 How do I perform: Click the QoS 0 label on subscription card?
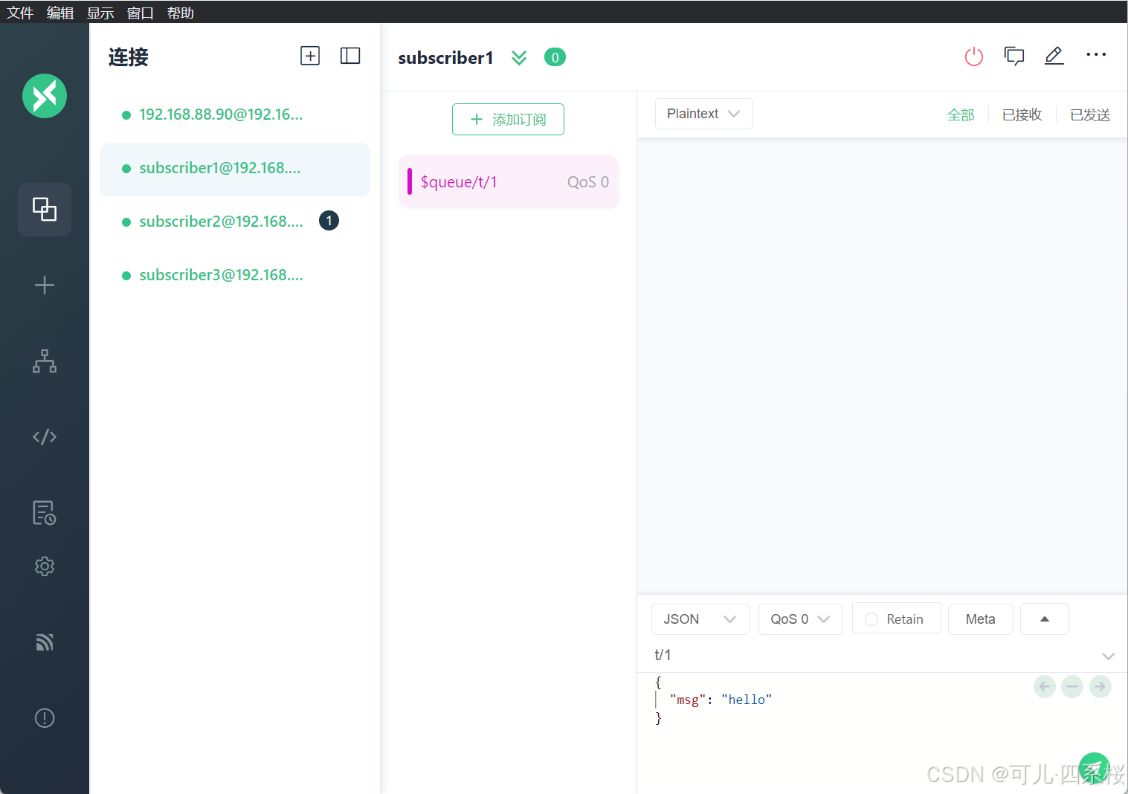[x=587, y=182]
